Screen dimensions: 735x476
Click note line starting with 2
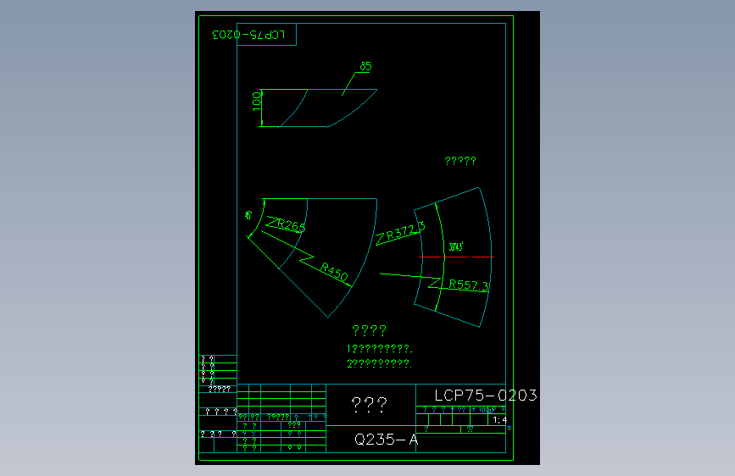pyautogui.click(x=379, y=363)
